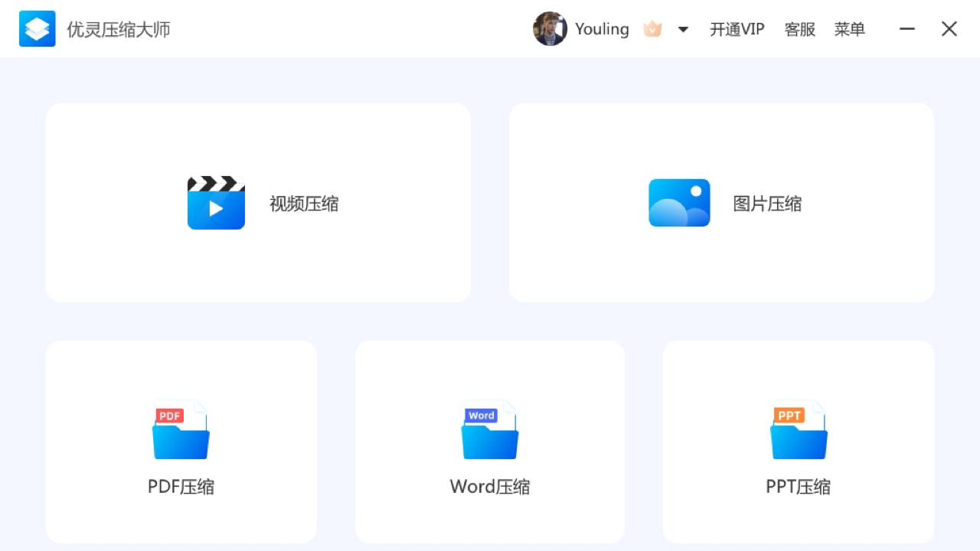
Task: Open the 菜单 menu
Action: 850,29
